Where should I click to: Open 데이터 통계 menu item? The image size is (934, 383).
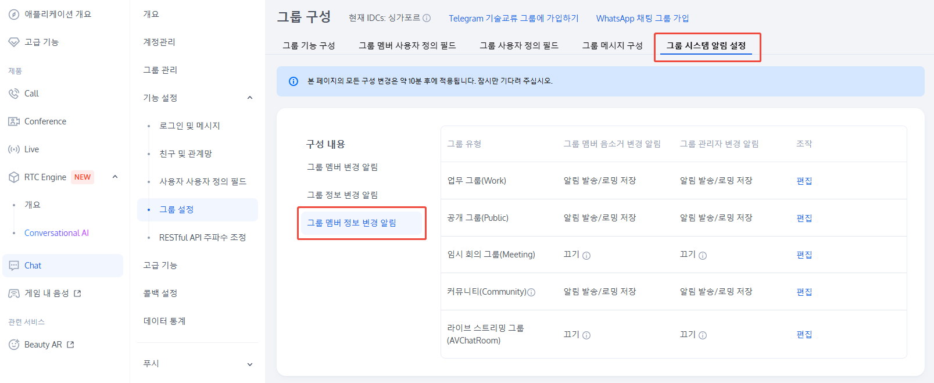click(x=164, y=321)
